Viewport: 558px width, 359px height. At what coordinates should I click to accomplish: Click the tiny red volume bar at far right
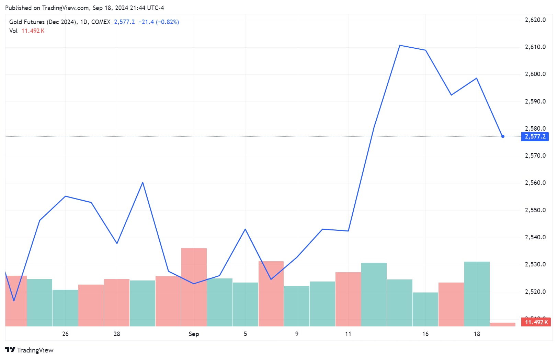click(x=502, y=324)
